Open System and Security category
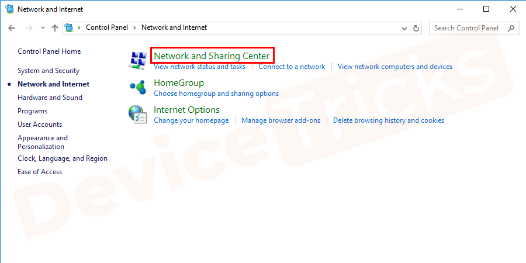The height and width of the screenshot is (263, 526). tap(49, 71)
